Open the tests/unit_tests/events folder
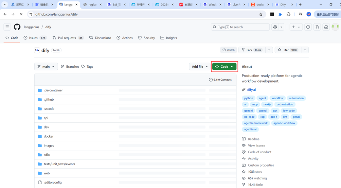 [59, 164]
